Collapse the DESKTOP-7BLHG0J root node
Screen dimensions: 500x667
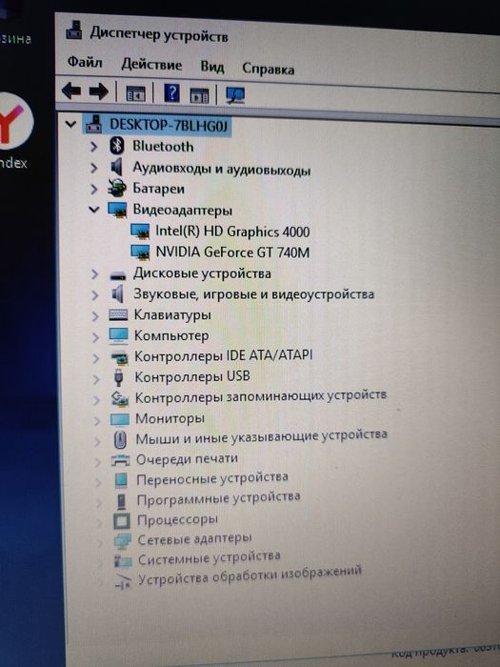click(x=70, y=124)
